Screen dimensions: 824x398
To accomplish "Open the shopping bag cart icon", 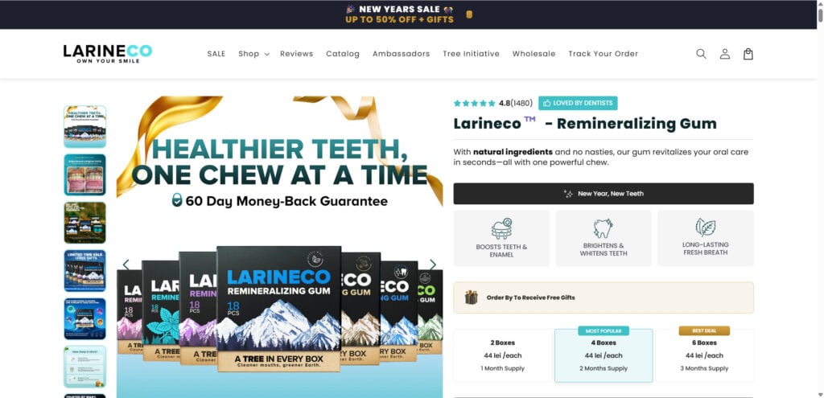I will [748, 54].
